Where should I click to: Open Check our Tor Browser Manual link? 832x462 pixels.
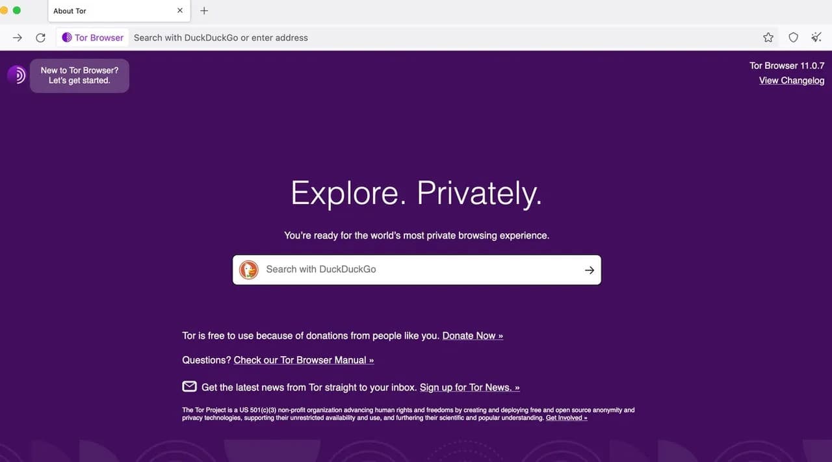coord(304,360)
